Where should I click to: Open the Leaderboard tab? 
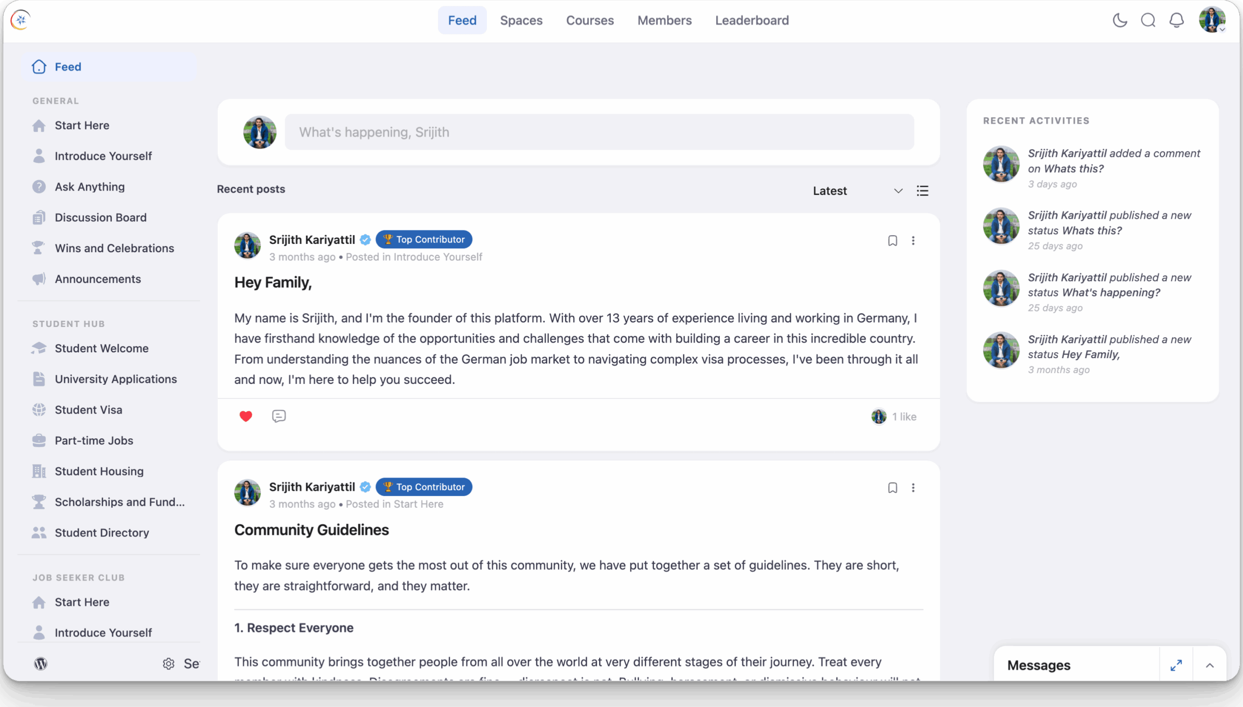(x=752, y=20)
